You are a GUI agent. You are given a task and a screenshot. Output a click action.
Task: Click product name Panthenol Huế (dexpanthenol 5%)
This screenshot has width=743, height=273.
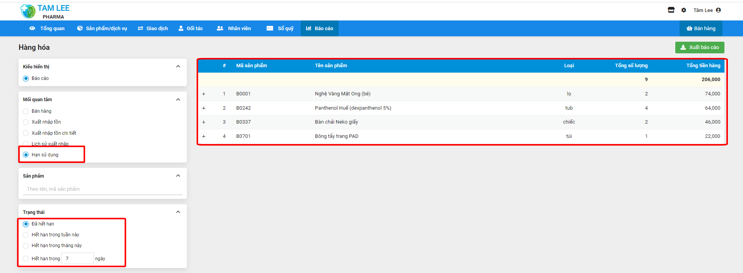(353, 108)
